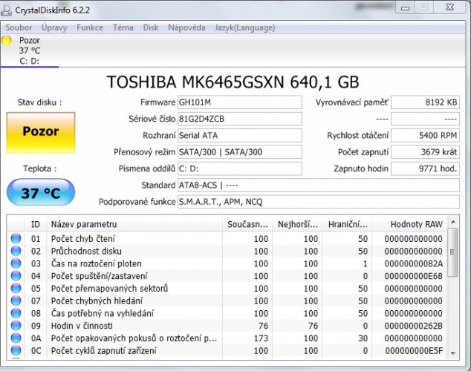
Task: Click the Název parametru column header
Action: coord(134,224)
